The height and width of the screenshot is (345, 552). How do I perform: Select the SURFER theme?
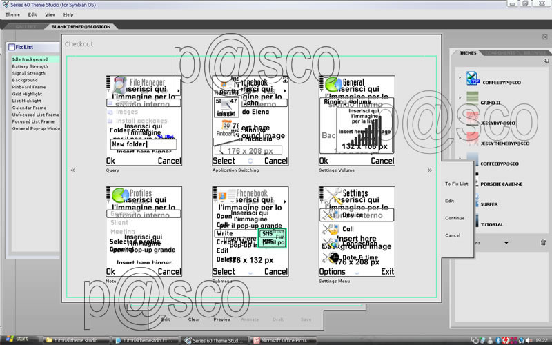point(489,204)
